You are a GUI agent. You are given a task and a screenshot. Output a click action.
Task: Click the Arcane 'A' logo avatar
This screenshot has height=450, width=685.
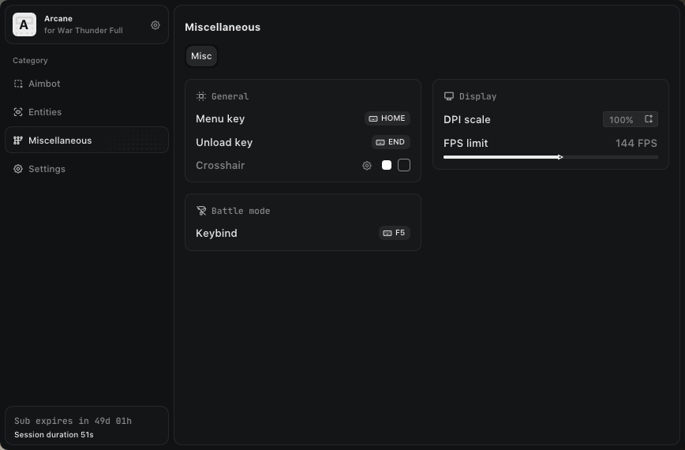pyautogui.click(x=24, y=25)
